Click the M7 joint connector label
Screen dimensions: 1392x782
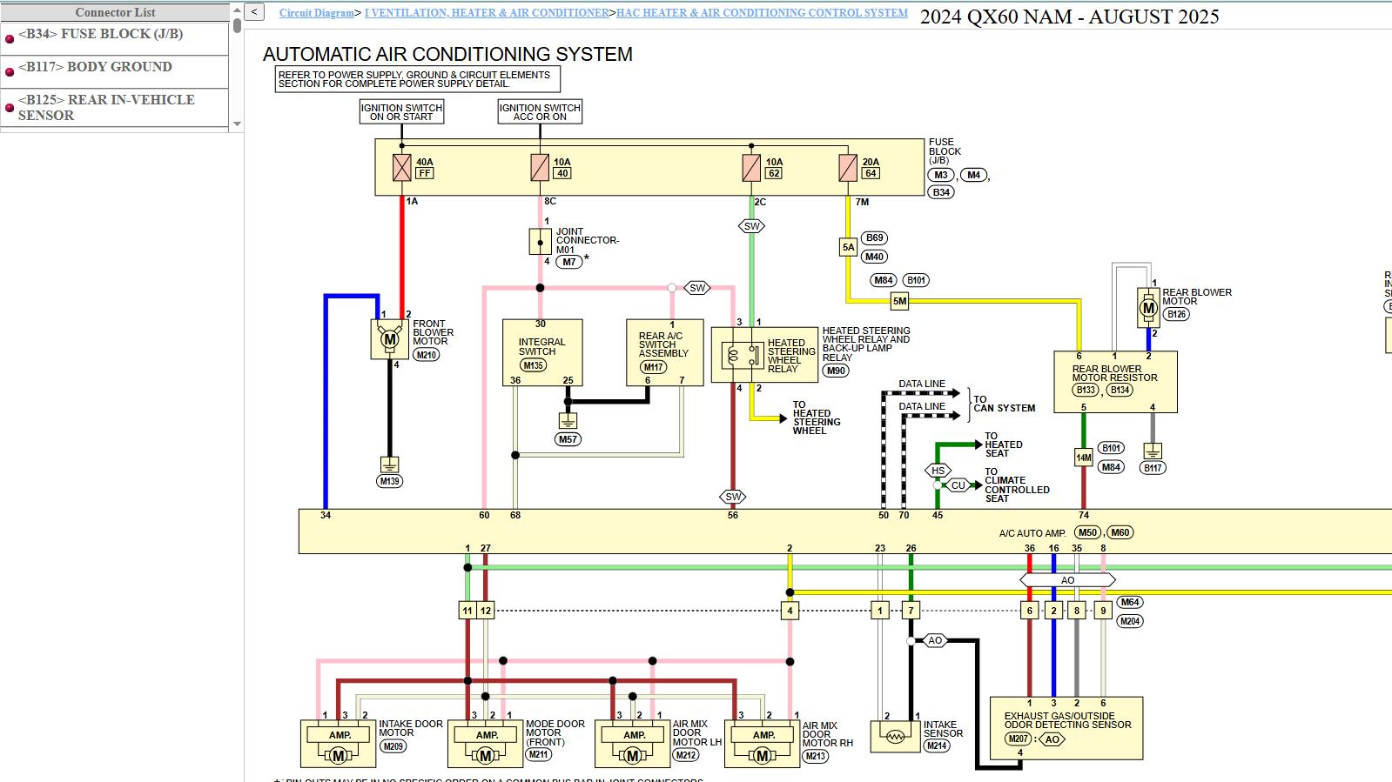[x=568, y=262]
